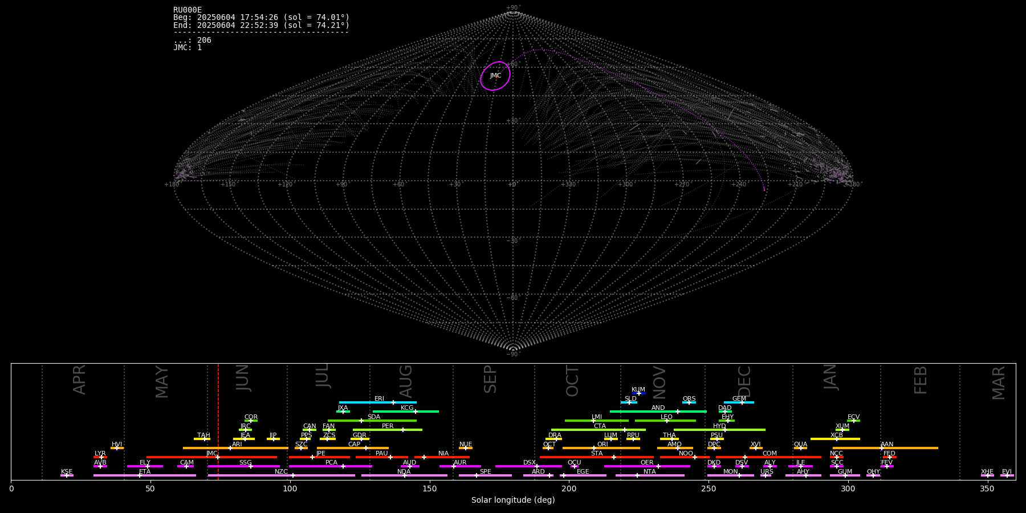Click the End: 20250604 22:52:39 line

[x=261, y=25]
